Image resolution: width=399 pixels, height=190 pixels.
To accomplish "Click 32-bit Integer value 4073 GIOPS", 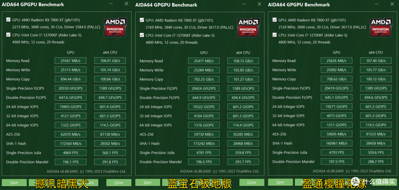I will [x=337, y=115].
